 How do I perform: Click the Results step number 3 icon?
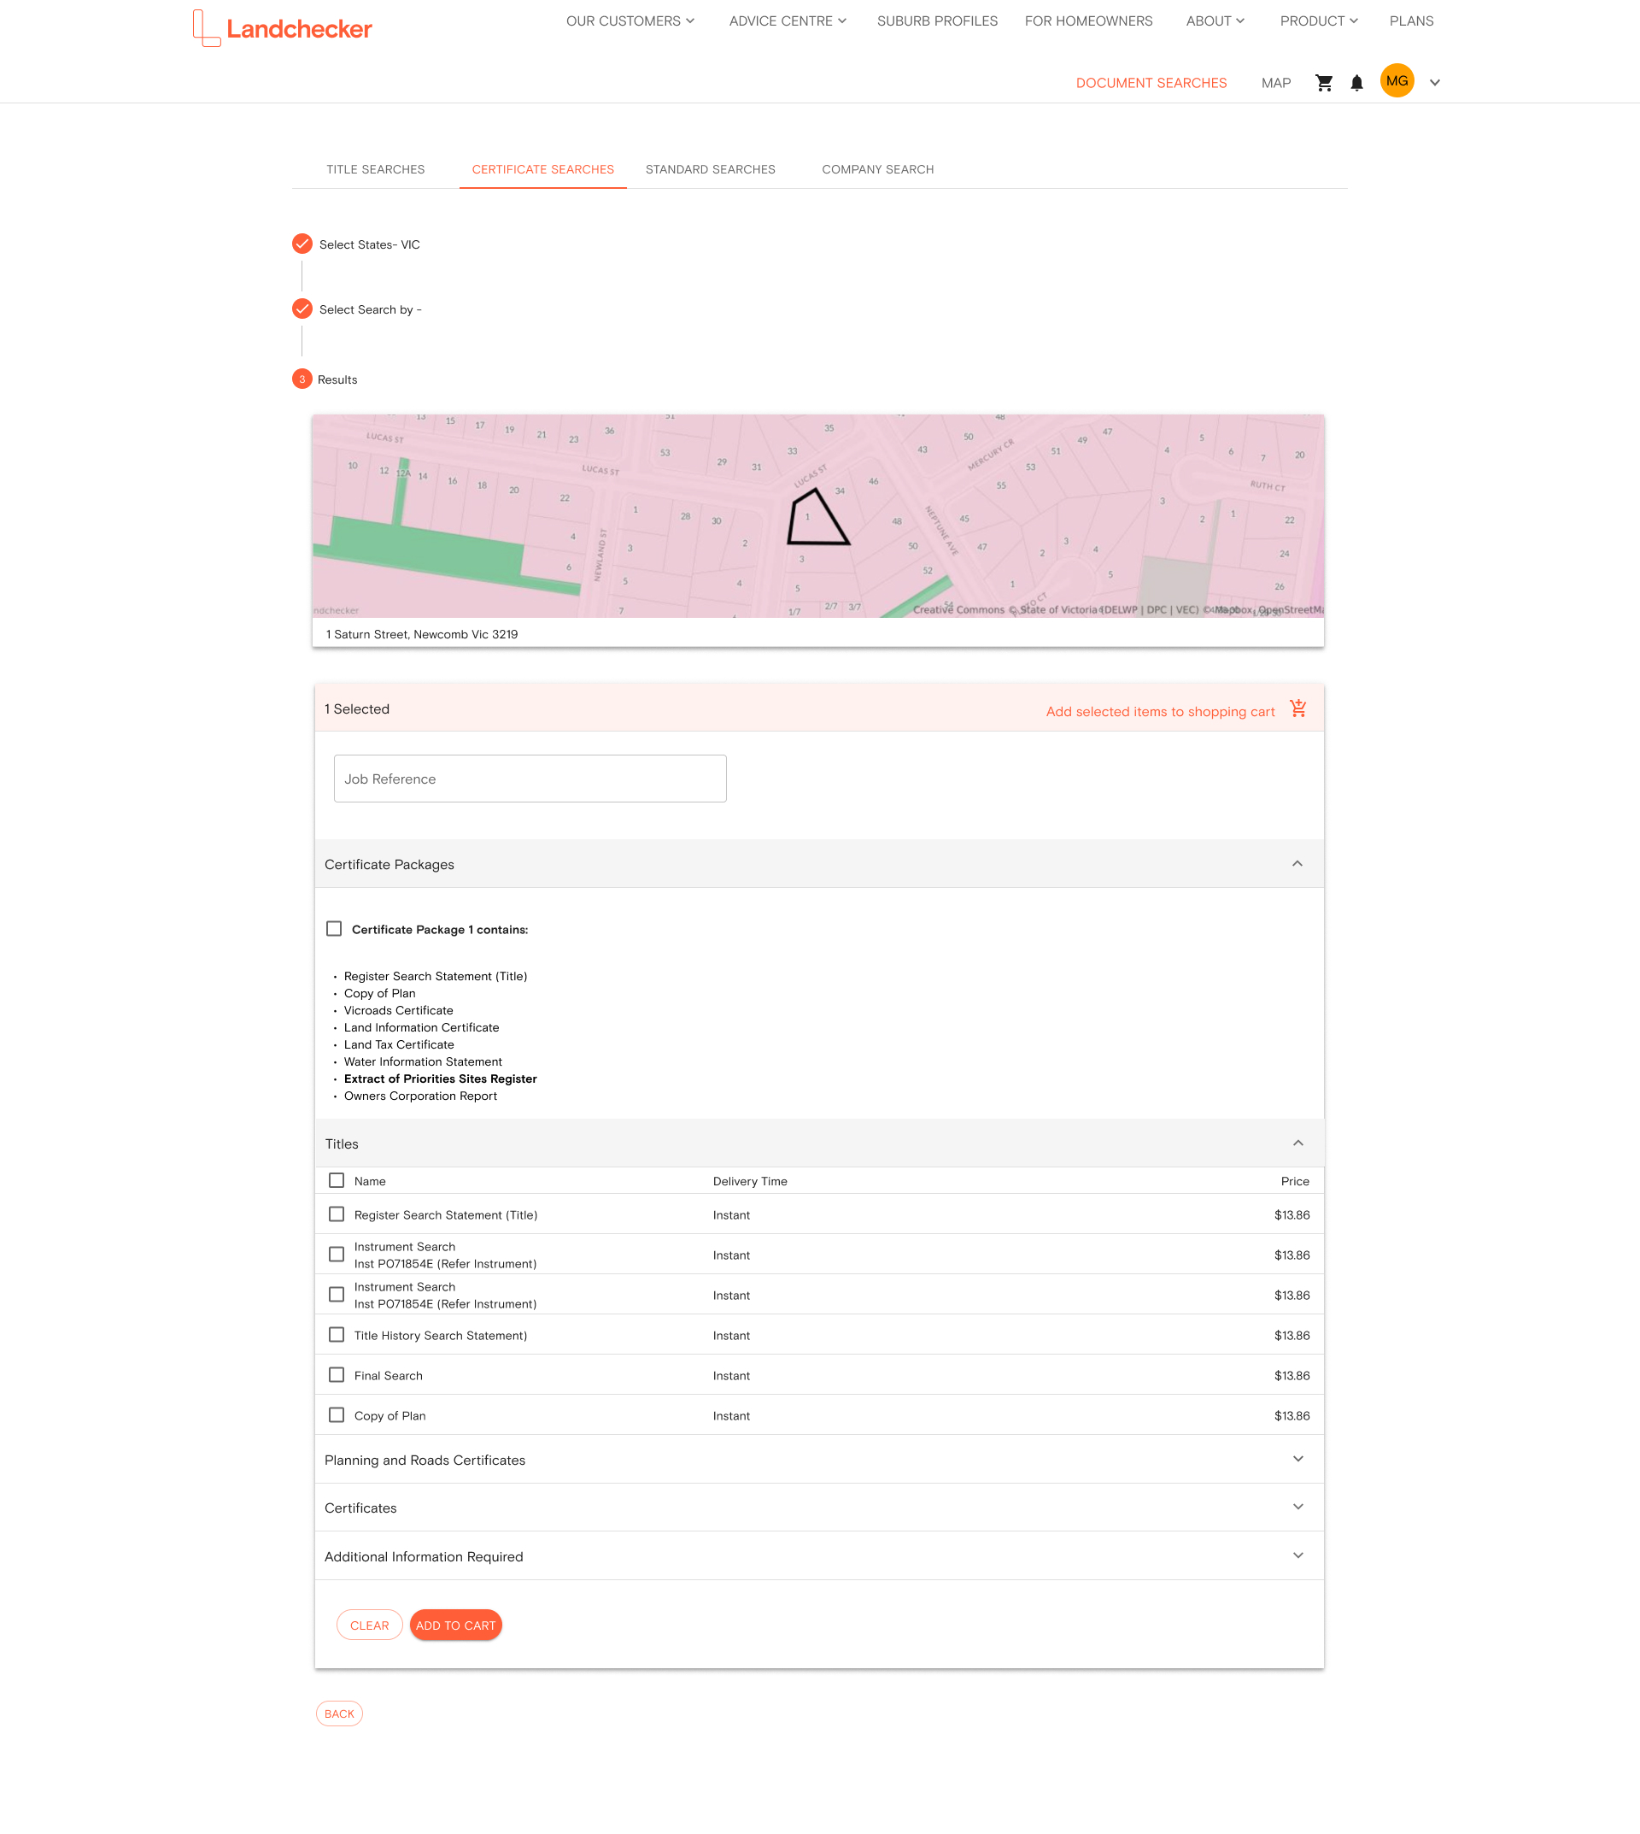pos(302,379)
